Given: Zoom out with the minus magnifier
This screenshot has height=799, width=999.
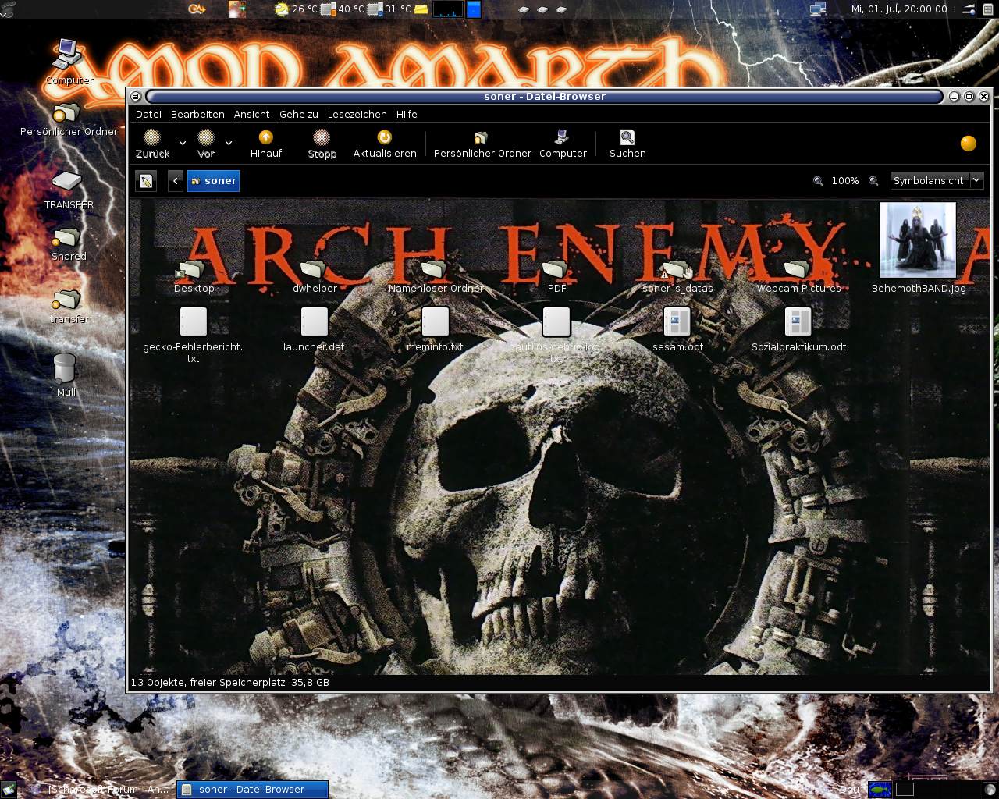Looking at the screenshot, I should (818, 181).
